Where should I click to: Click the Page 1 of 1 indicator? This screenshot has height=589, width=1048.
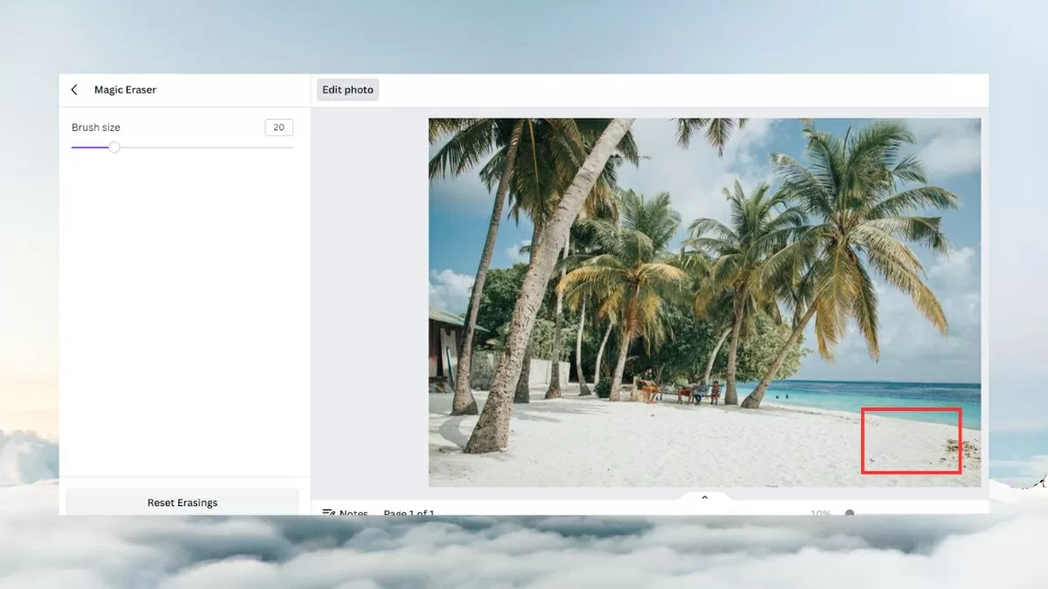[x=409, y=513]
